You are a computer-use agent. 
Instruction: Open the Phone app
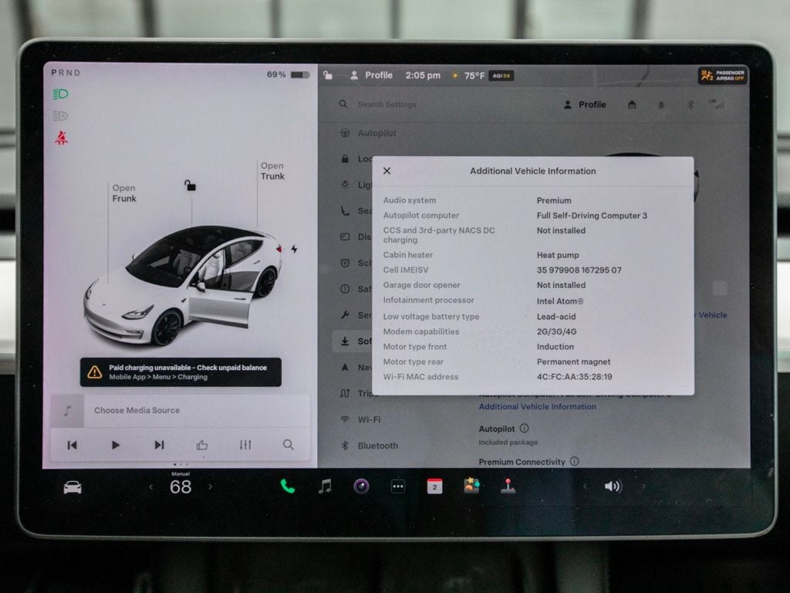point(288,486)
